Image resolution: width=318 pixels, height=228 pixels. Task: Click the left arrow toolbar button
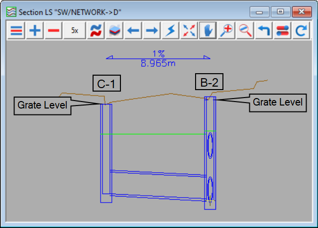(x=133, y=30)
